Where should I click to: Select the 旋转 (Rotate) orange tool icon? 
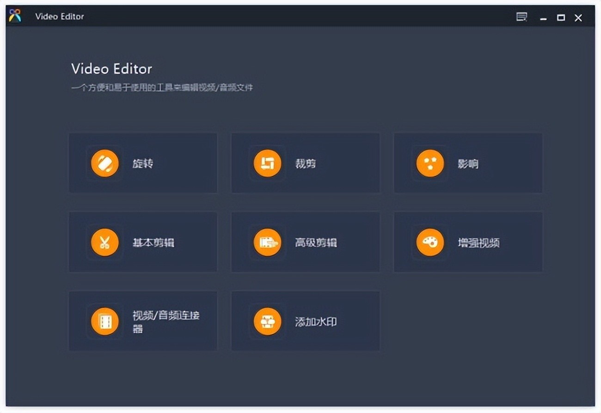[x=105, y=163]
